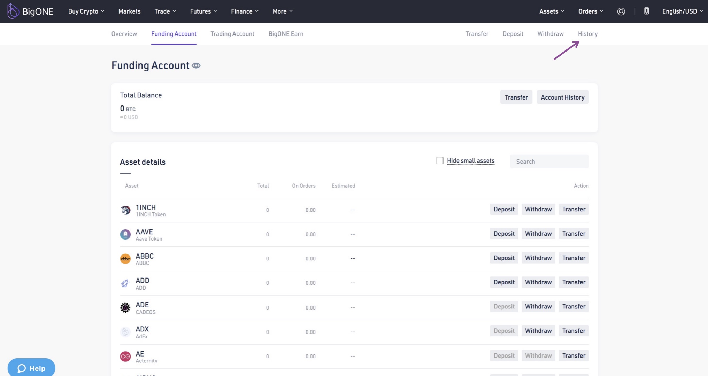This screenshot has width=708, height=376.
Task: Expand the Buy Crypto dropdown
Action: (86, 11)
